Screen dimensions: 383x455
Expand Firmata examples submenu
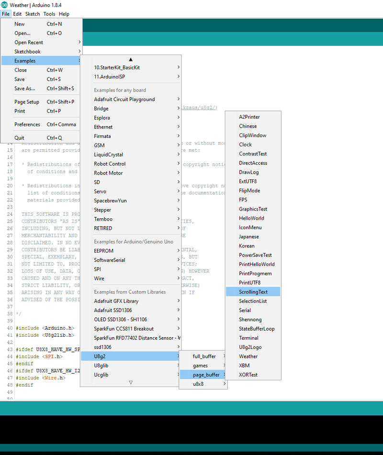(131, 136)
